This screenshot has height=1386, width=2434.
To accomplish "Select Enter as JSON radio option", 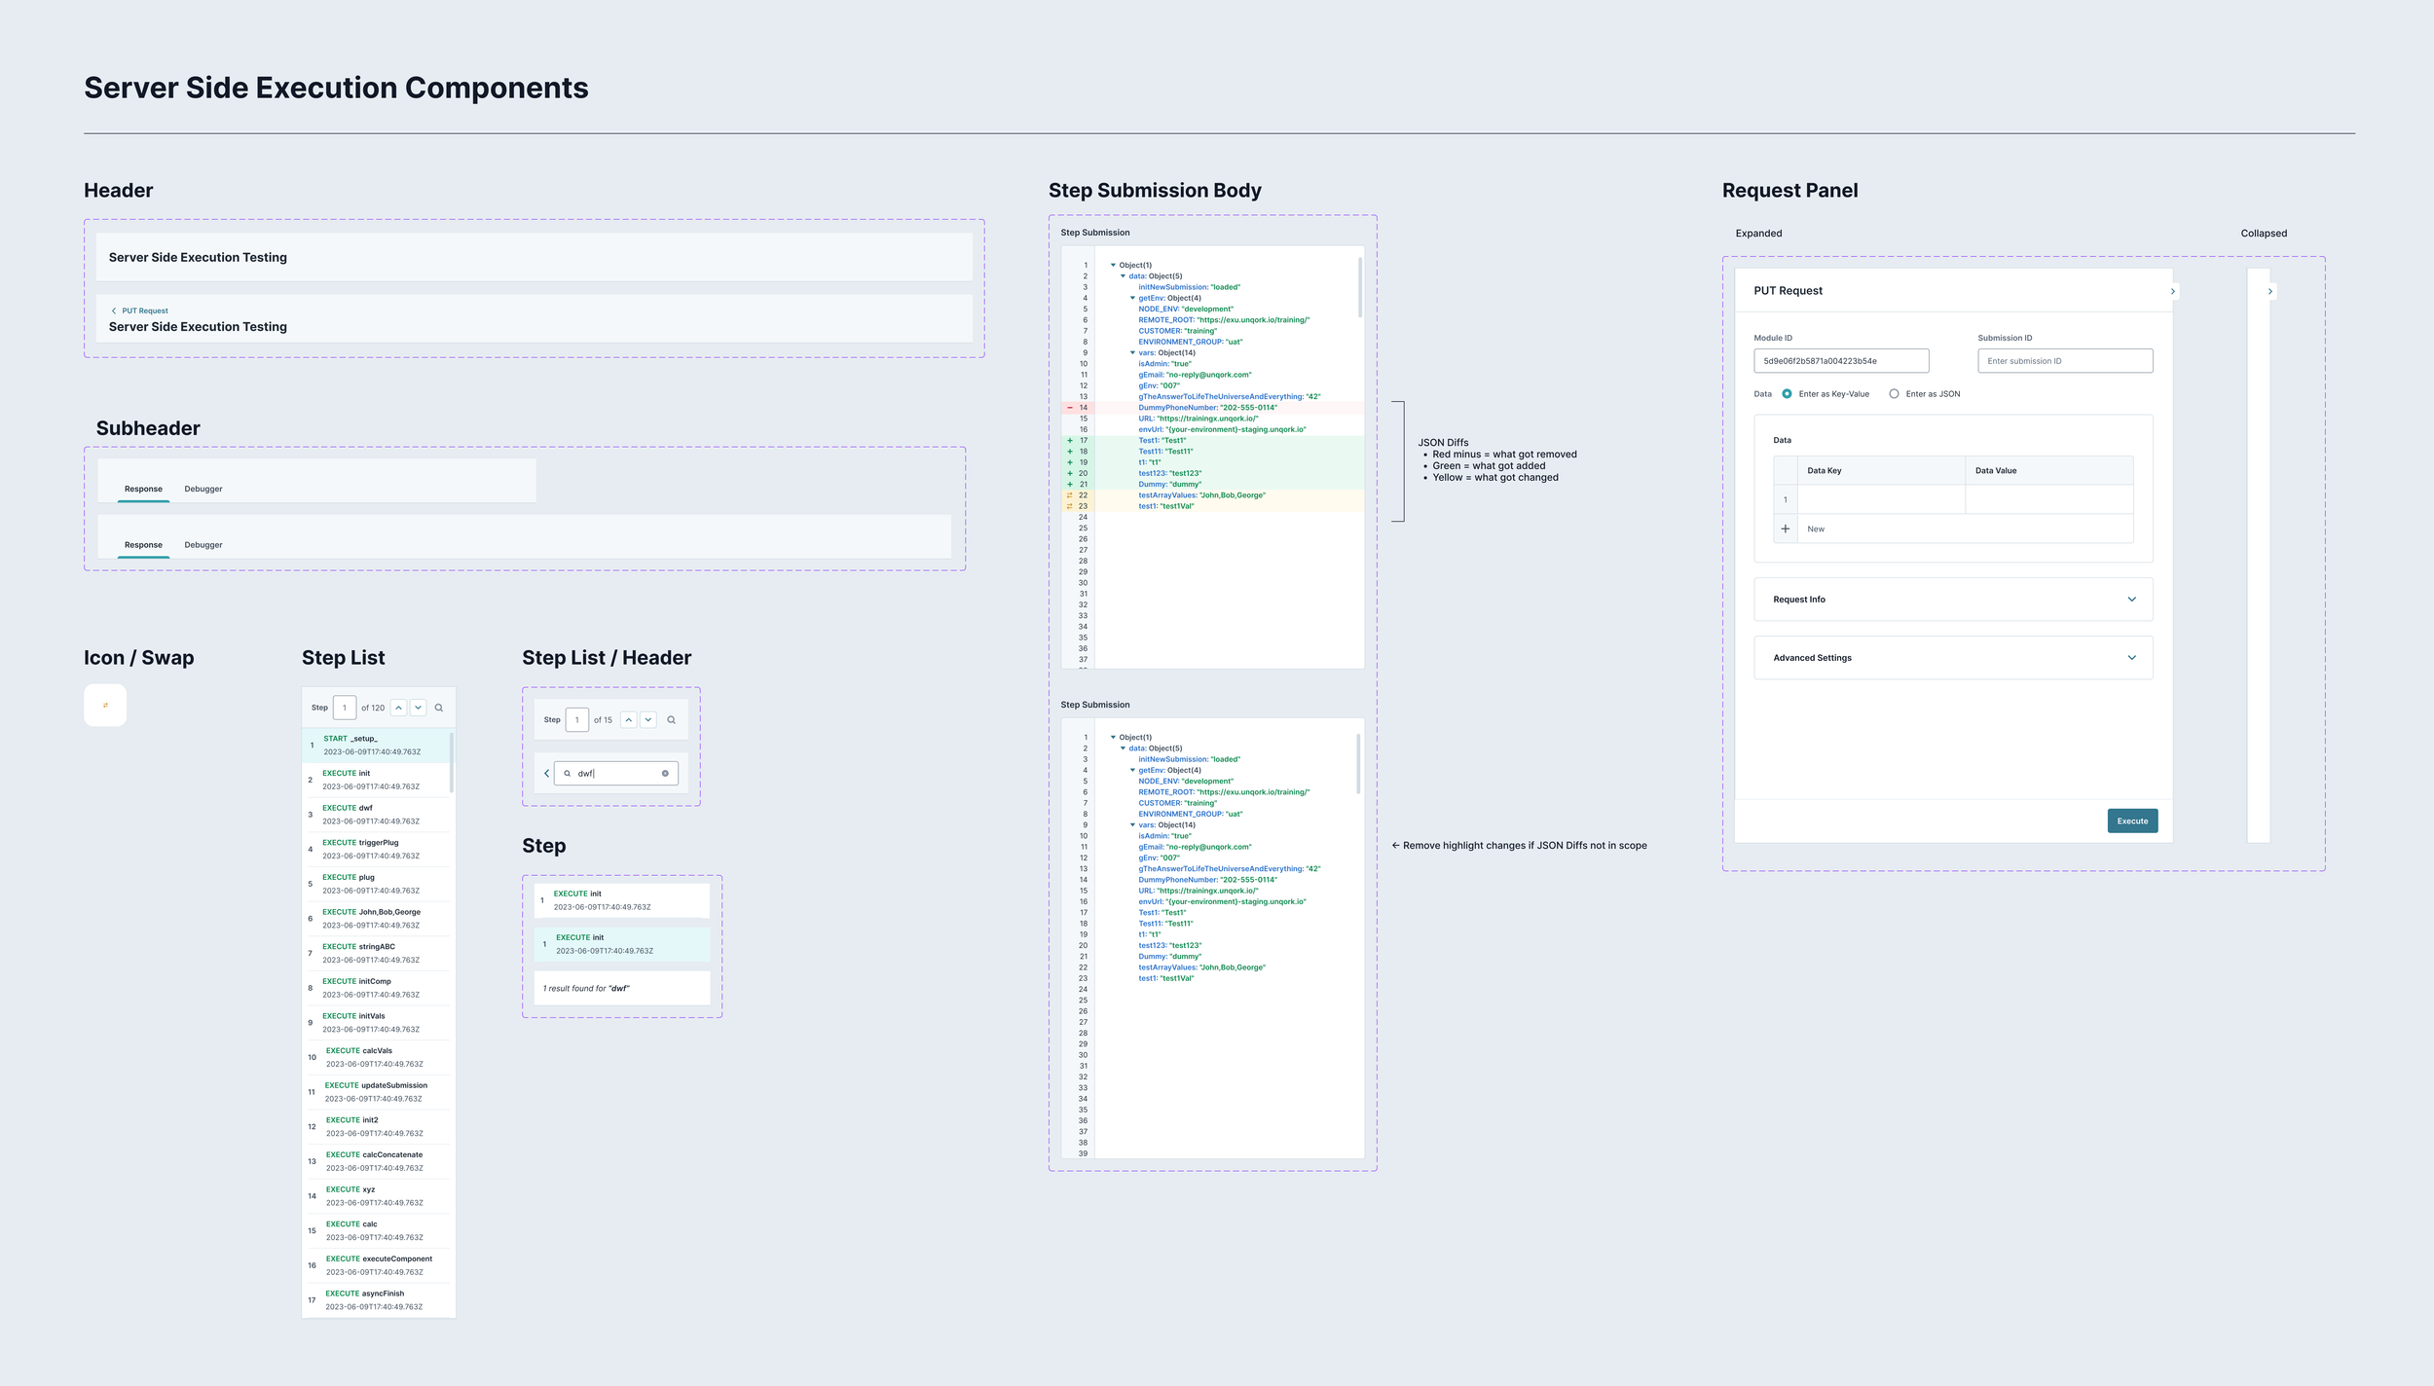I will pos(1894,394).
